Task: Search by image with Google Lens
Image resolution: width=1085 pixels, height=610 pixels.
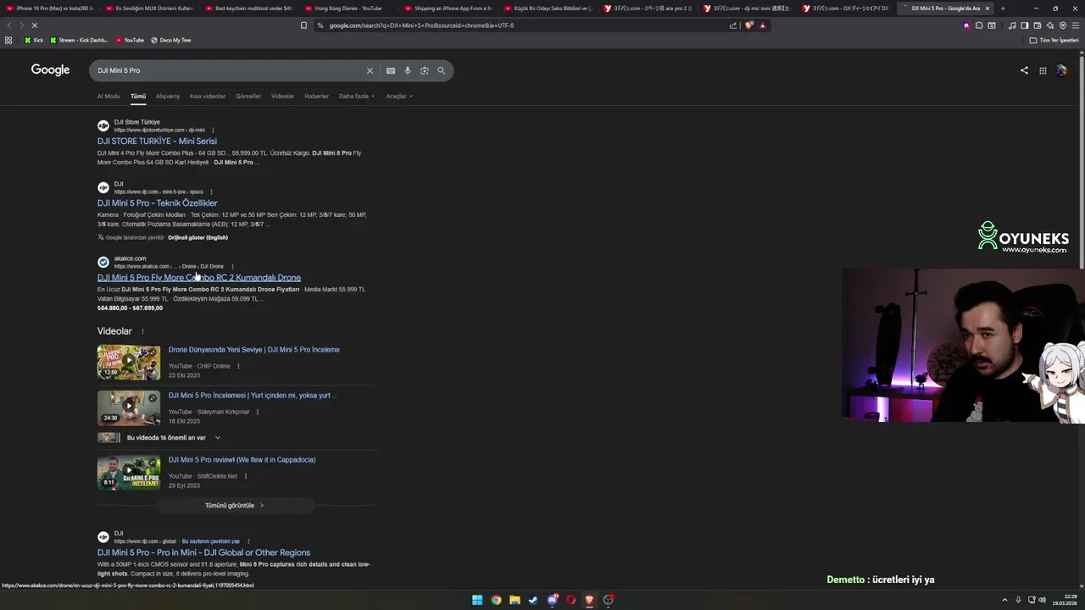Action: point(425,70)
